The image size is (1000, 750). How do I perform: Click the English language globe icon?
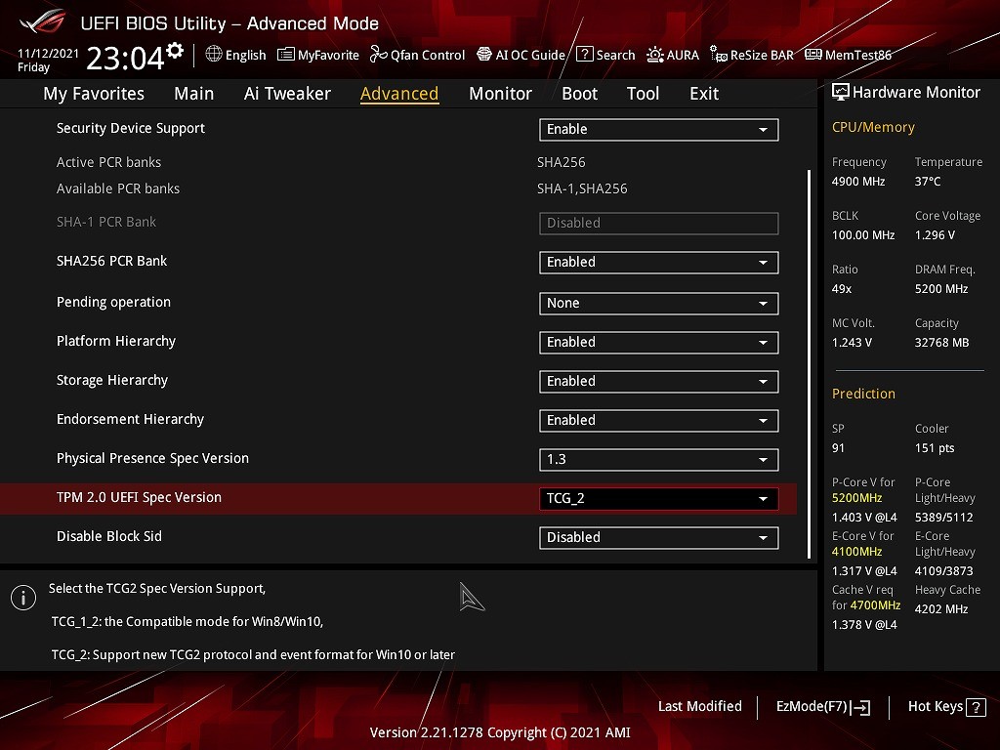(x=214, y=55)
